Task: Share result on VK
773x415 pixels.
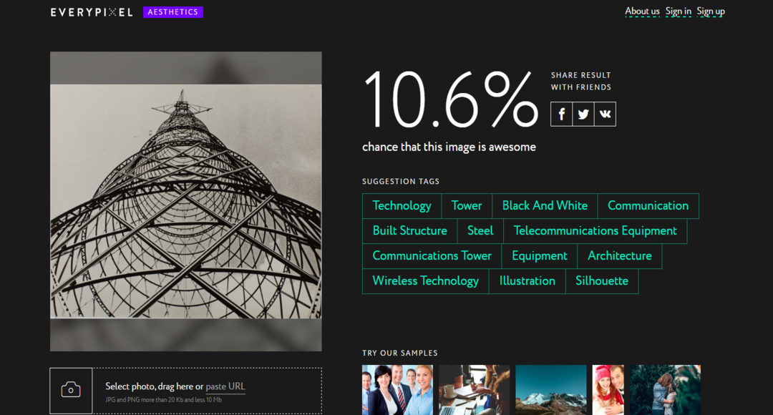Action: [x=605, y=114]
